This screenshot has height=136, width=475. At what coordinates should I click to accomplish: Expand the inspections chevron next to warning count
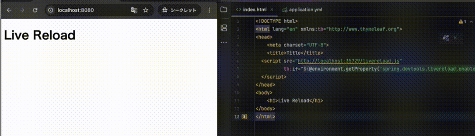click(471, 22)
